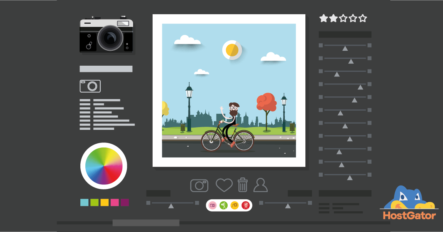Select the red projector tripod icon

245,205
